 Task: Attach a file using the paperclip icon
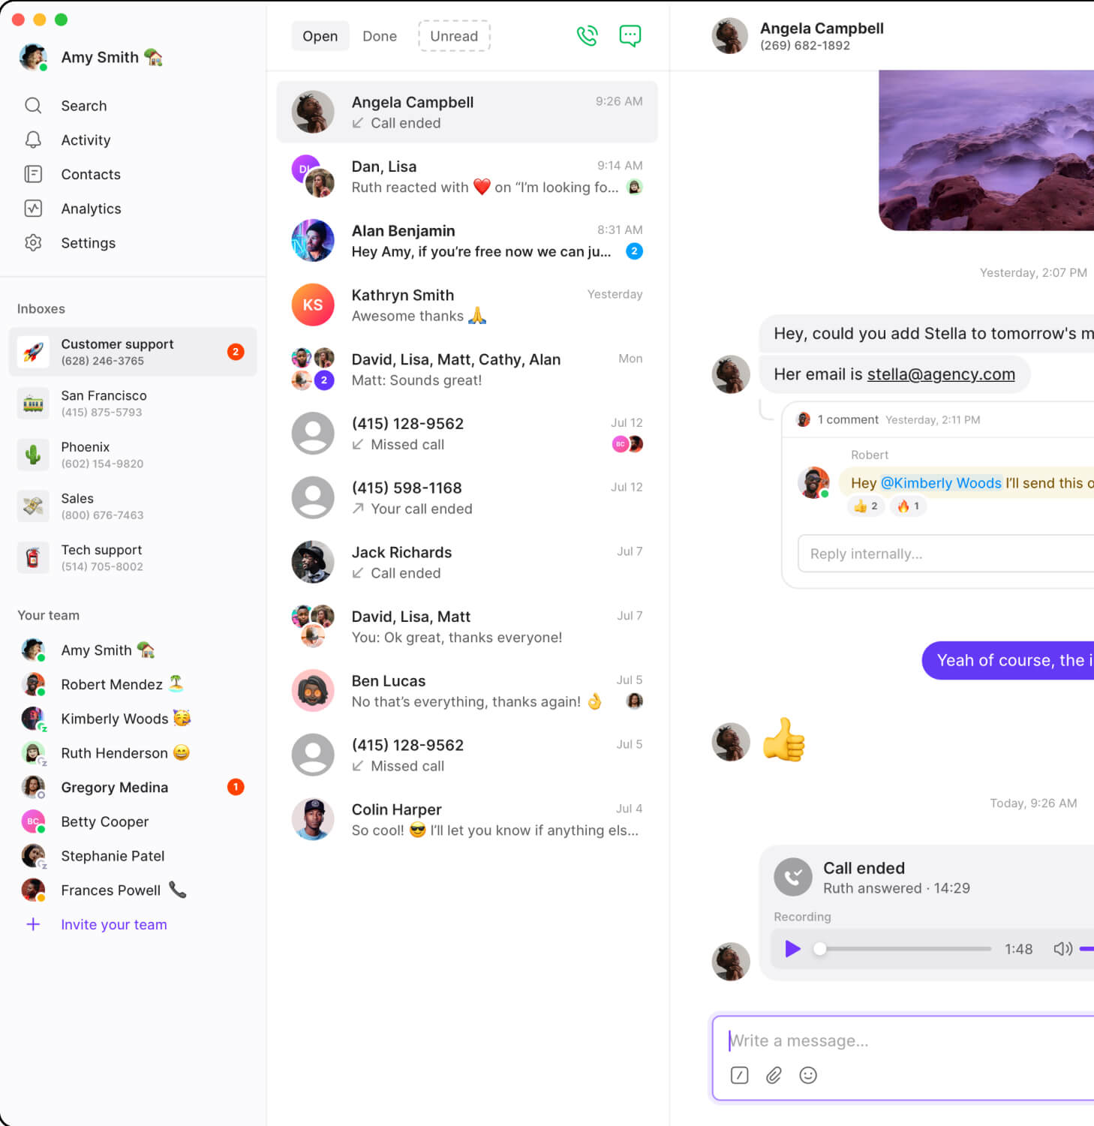click(x=774, y=1075)
